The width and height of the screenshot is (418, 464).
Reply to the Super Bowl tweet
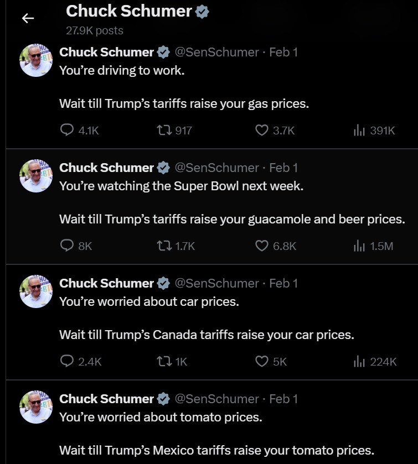[67, 246]
